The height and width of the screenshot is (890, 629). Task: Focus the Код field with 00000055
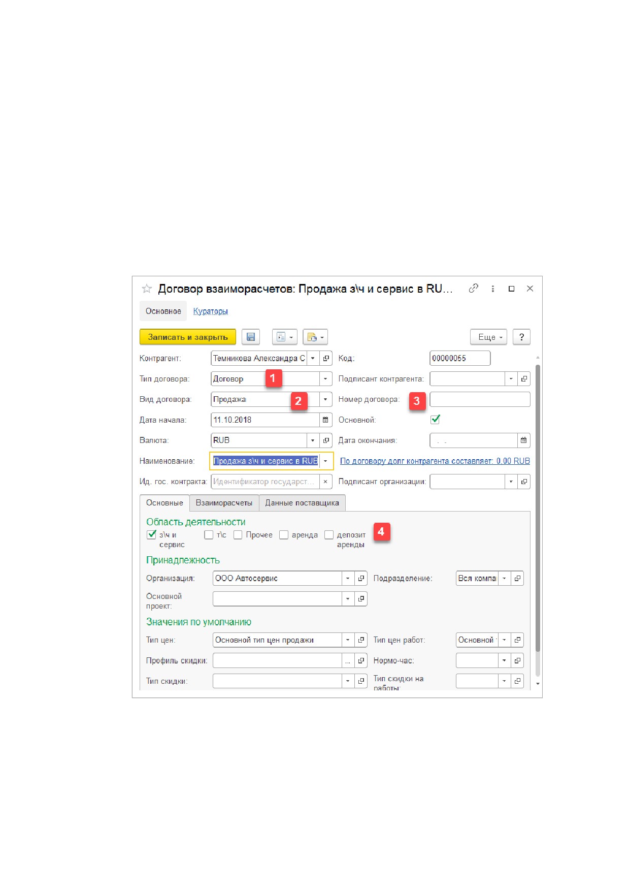click(460, 358)
